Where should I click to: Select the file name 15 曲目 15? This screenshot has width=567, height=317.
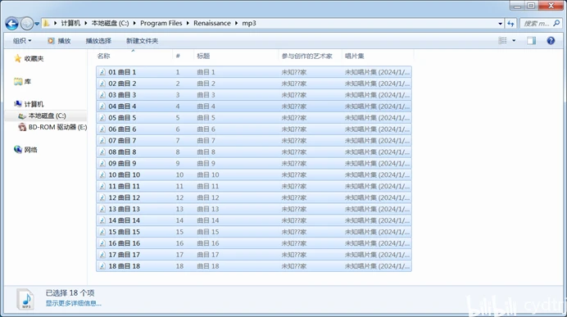coord(124,232)
